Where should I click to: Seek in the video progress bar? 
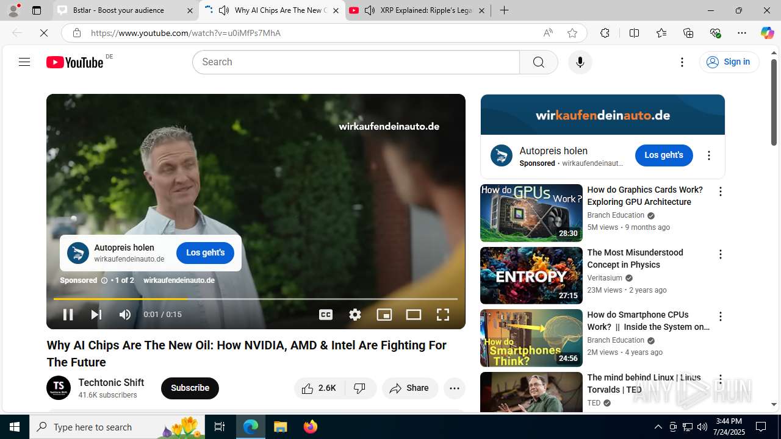[256, 299]
